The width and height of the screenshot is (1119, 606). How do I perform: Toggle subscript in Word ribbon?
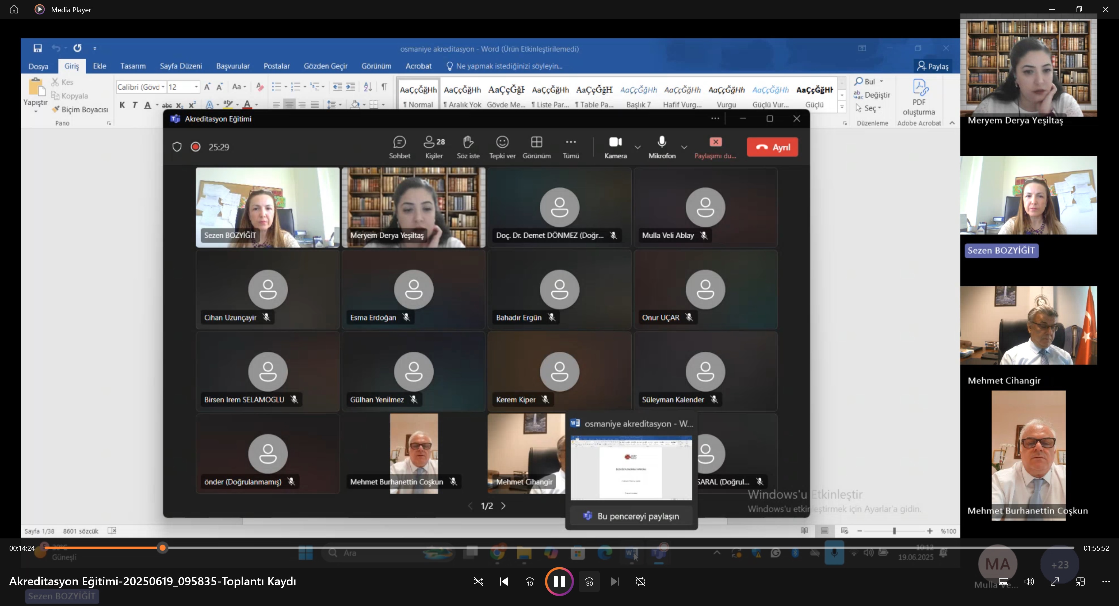(180, 105)
